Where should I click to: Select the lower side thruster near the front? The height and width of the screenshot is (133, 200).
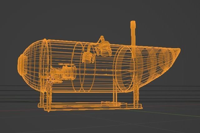(63, 74)
